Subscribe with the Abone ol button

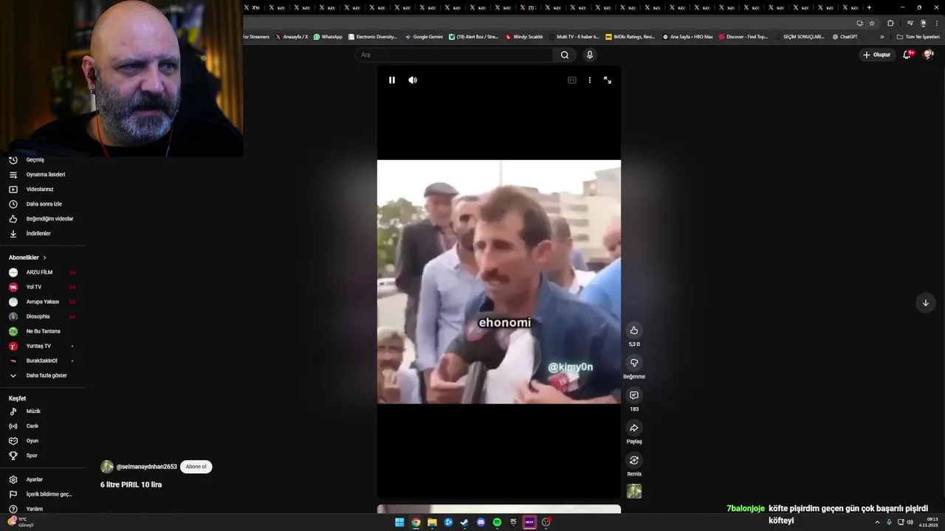pyautogui.click(x=196, y=466)
